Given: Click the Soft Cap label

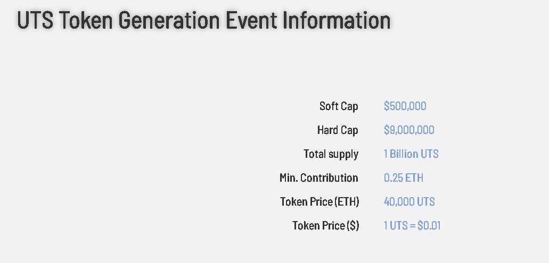Looking at the screenshot, I should click(x=339, y=106).
